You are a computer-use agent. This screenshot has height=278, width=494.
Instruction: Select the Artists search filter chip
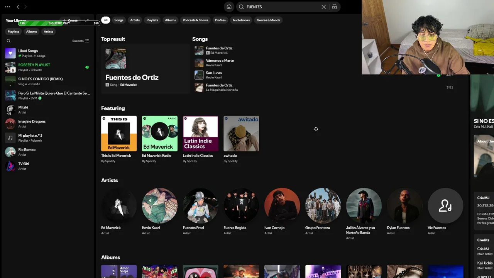pyautogui.click(x=135, y=20)
